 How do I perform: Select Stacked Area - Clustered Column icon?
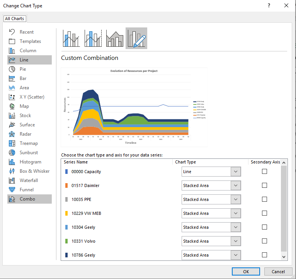click(115, 38)
